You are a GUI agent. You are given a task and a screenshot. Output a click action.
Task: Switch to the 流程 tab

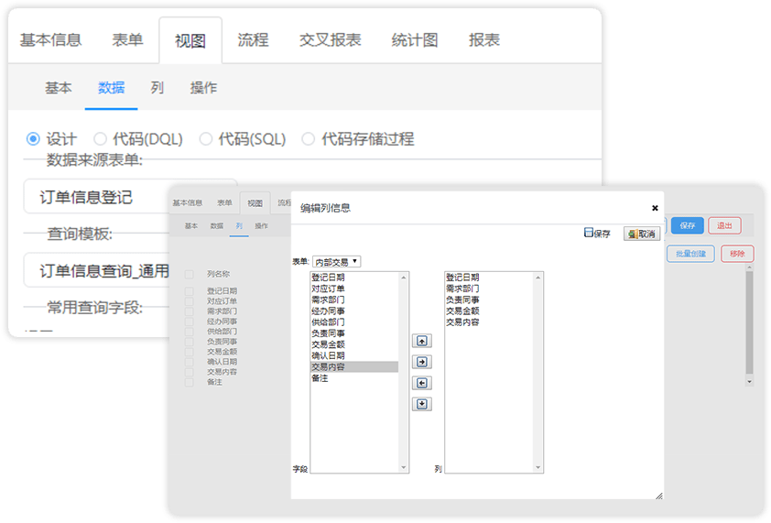254,40
